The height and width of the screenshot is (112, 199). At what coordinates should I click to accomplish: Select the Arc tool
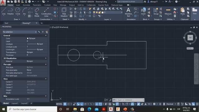[25, 11]
